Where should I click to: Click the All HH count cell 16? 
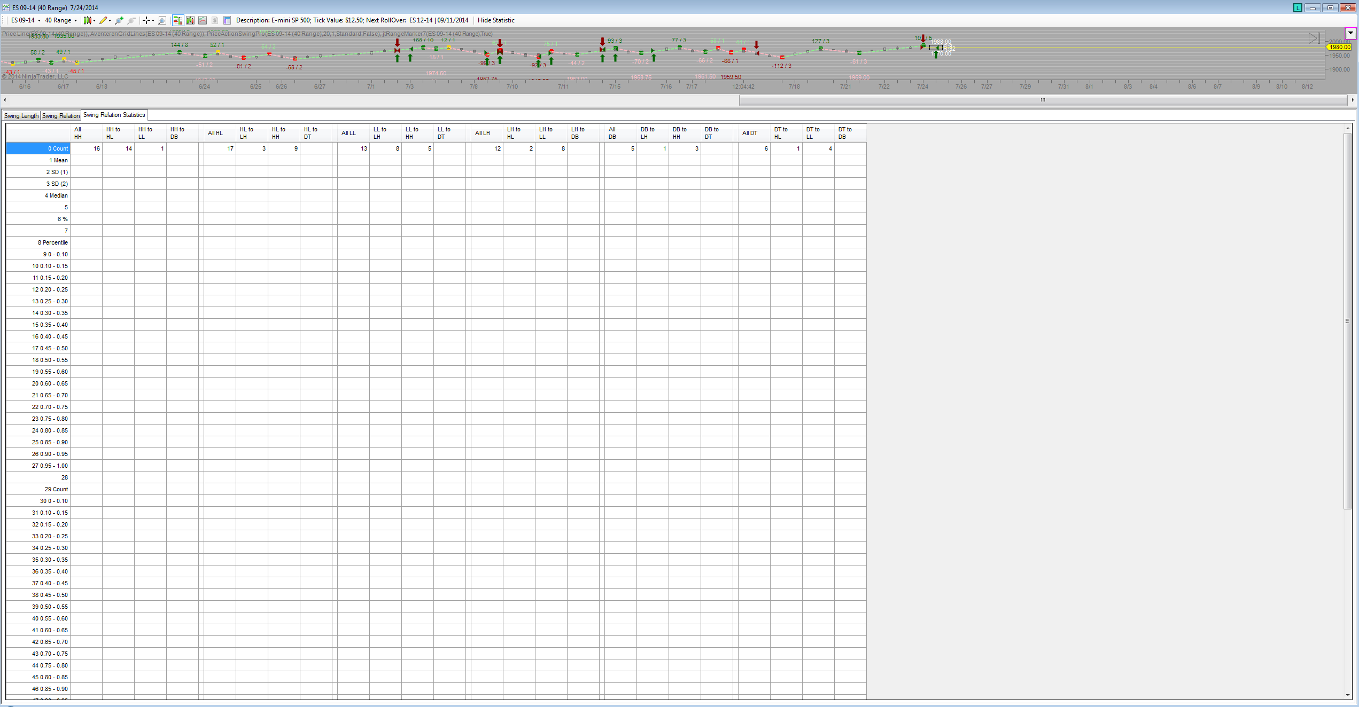(86, 148)
